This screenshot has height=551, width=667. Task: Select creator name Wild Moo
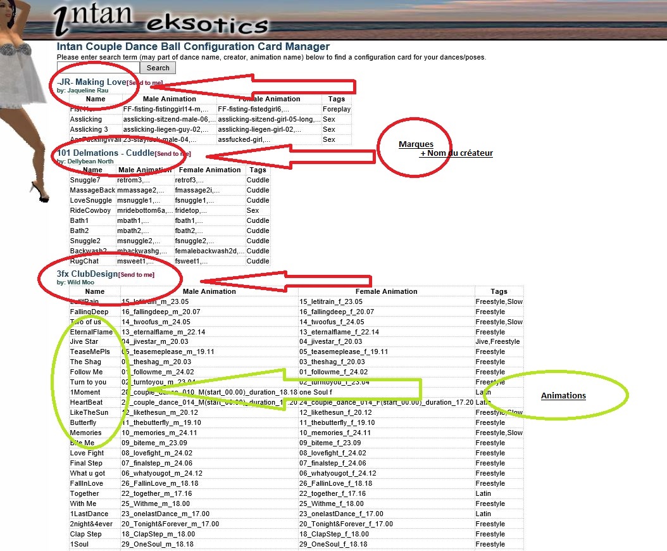(81, 282)
